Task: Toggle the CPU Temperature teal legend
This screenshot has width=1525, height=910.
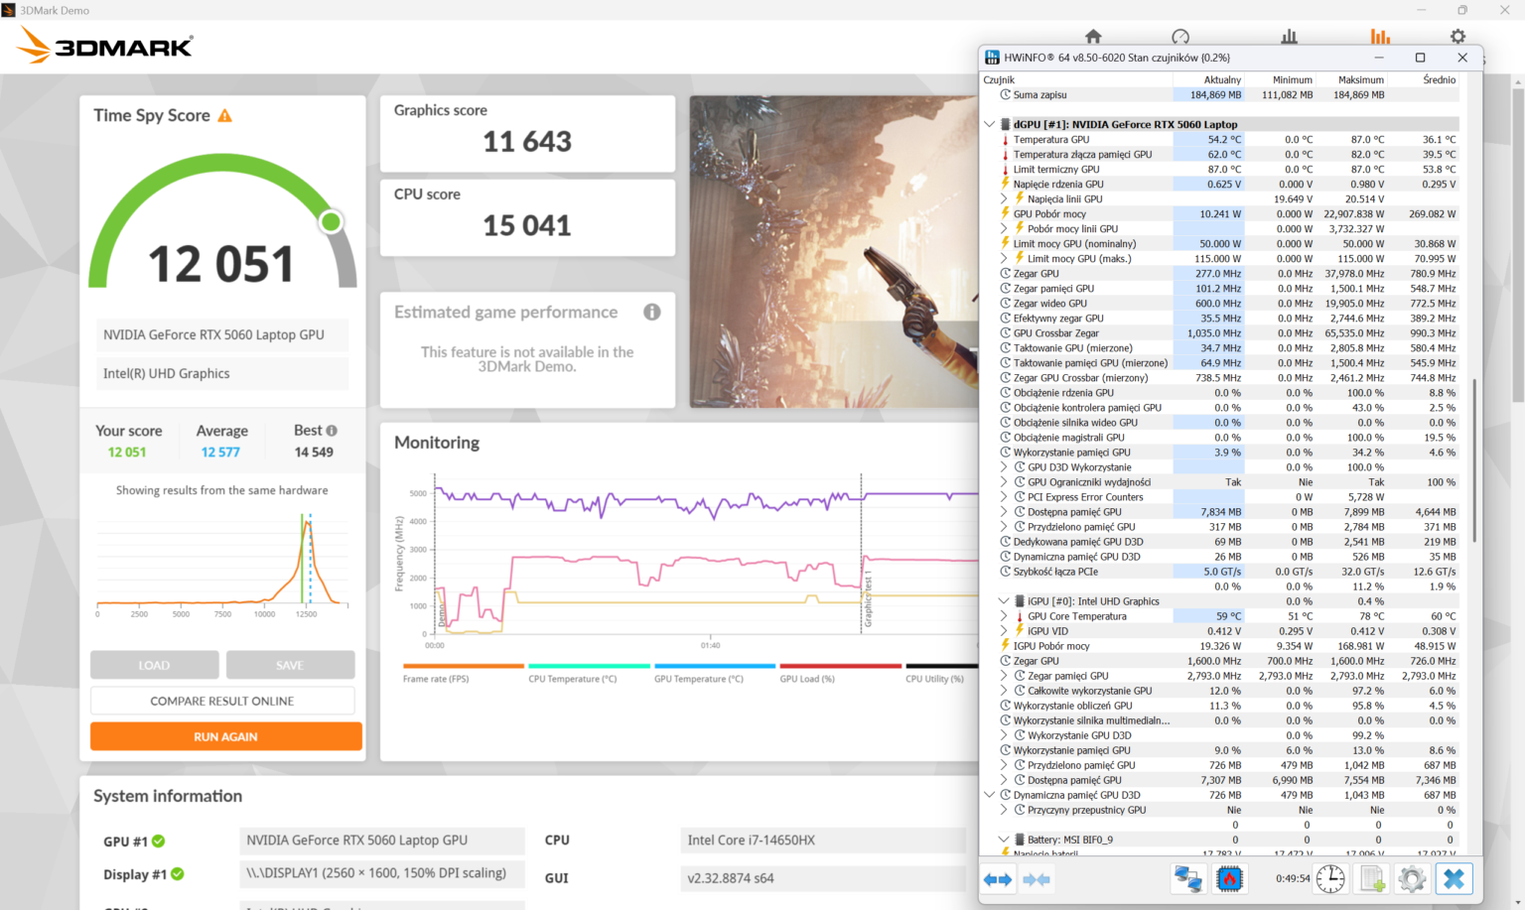Action: pos(589,674)
